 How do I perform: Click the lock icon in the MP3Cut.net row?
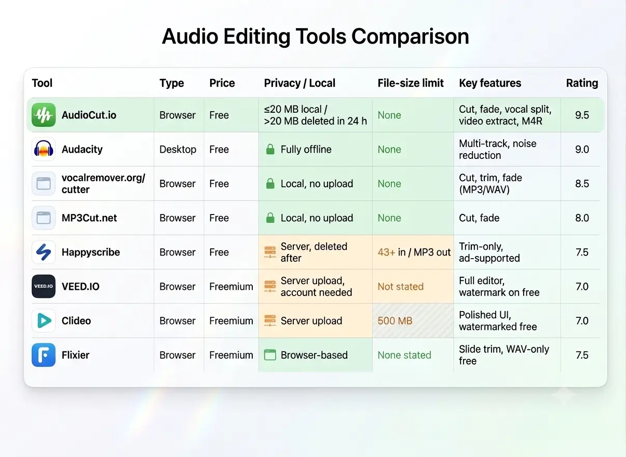[270, 218]
